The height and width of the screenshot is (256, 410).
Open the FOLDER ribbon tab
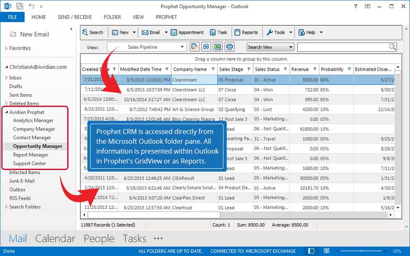112,17
